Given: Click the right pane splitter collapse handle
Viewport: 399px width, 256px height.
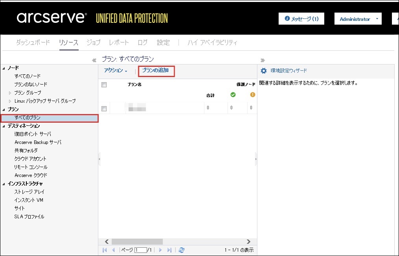Looking at the screenshot, I should point(256,159).
